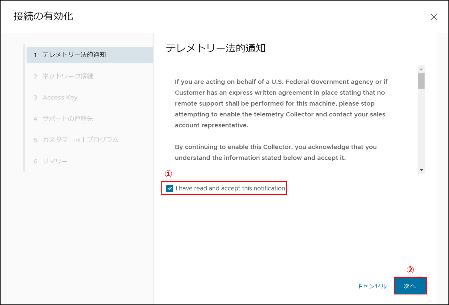Click the キャンセル link
Screen dimensions: 449x305
tap(371, 286)
